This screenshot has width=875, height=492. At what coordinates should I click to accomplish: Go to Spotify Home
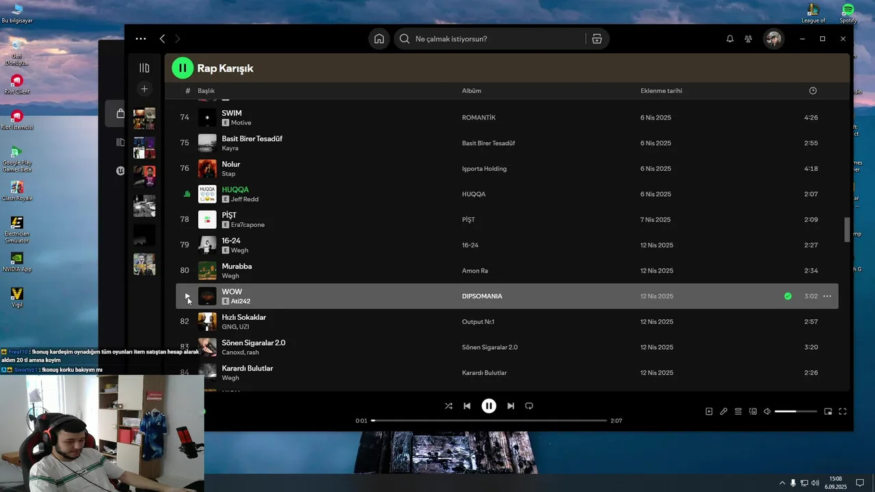pyautogui.click(x=379, y=39)
